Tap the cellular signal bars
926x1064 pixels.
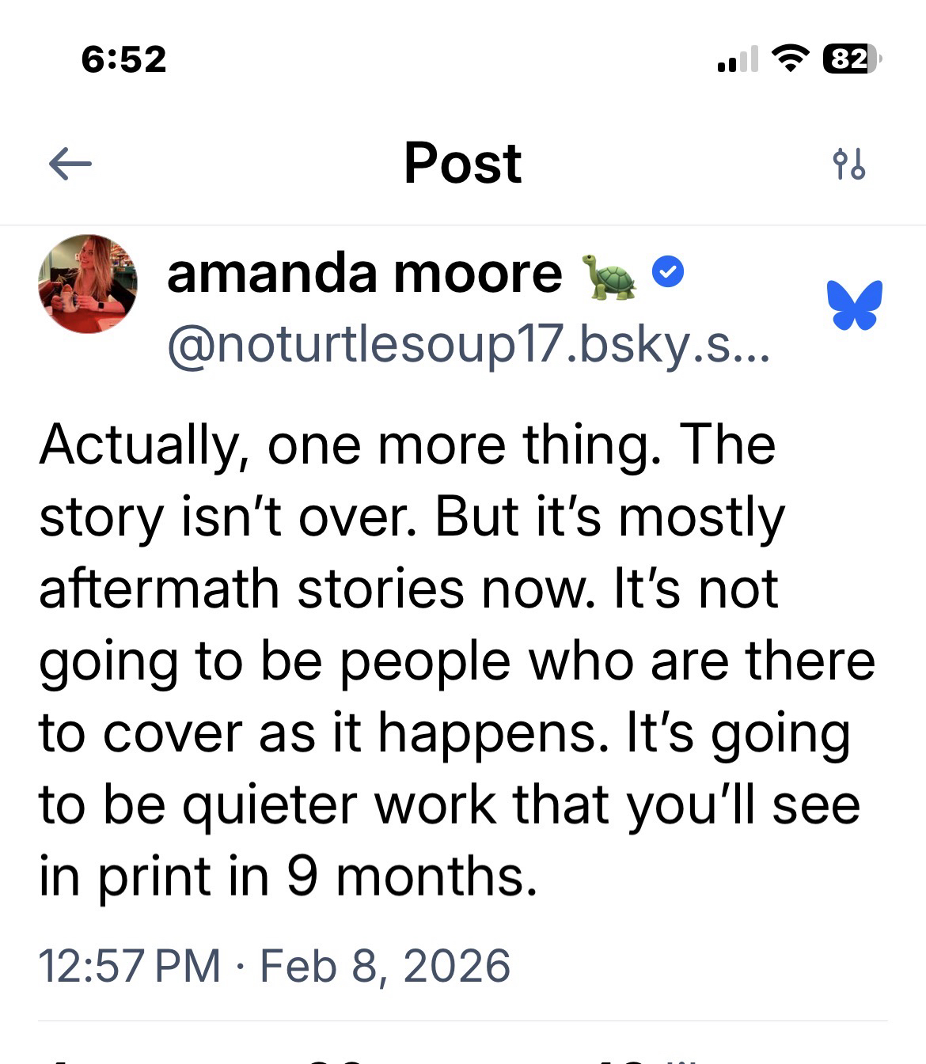coord(737,60)
